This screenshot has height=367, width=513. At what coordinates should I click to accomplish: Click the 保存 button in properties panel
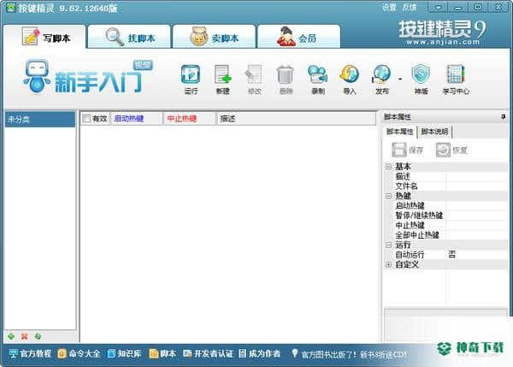click(x=407, y=150)
